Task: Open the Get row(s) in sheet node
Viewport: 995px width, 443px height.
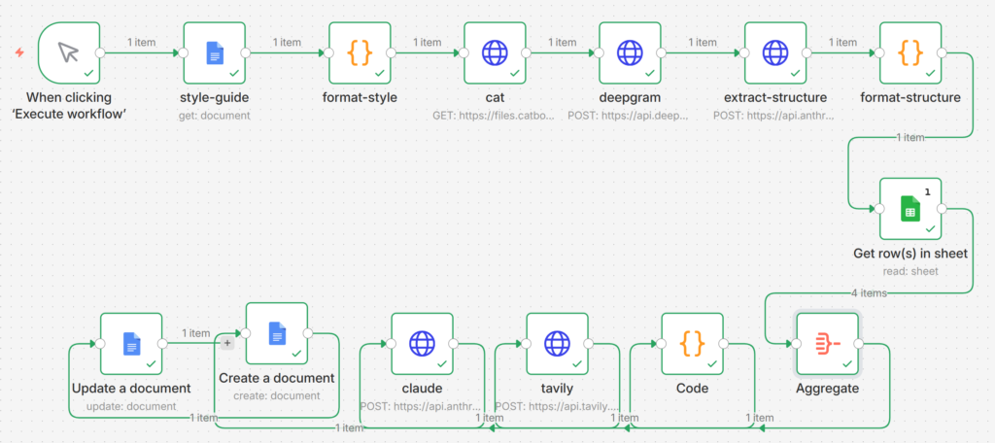Action: point(910,209)
